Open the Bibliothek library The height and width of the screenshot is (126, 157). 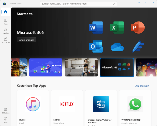pos(6,111)
